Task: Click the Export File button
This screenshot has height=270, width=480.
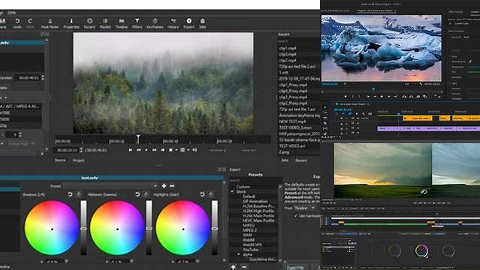Action: click(x=296, y=267)
